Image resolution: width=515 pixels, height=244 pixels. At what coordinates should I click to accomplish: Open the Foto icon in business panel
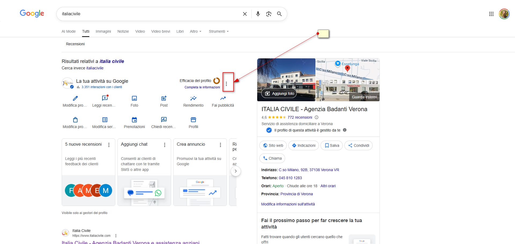tap(134, 99)
